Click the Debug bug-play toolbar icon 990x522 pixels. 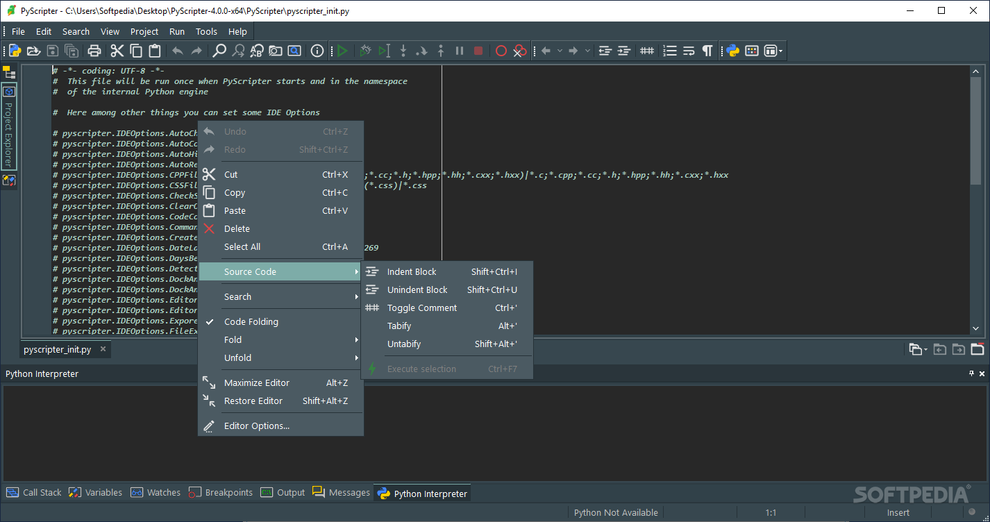[x=365, y=51]
